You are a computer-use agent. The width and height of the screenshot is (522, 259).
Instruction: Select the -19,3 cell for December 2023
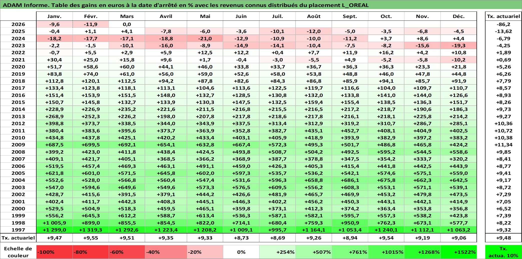tap(459, 45)
